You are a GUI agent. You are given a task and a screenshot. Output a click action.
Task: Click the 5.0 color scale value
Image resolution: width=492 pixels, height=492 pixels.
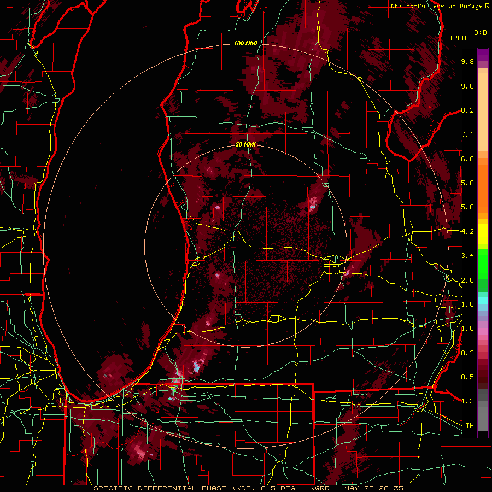467,207
